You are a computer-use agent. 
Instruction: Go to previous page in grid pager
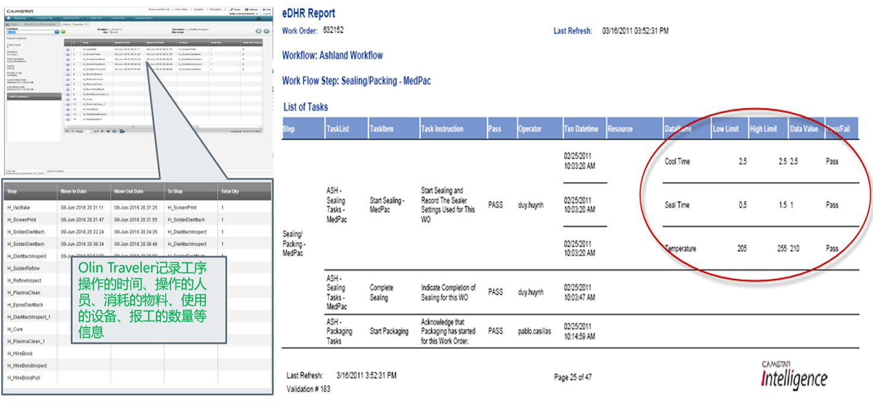pyautogui.click(x=73, y=131)
